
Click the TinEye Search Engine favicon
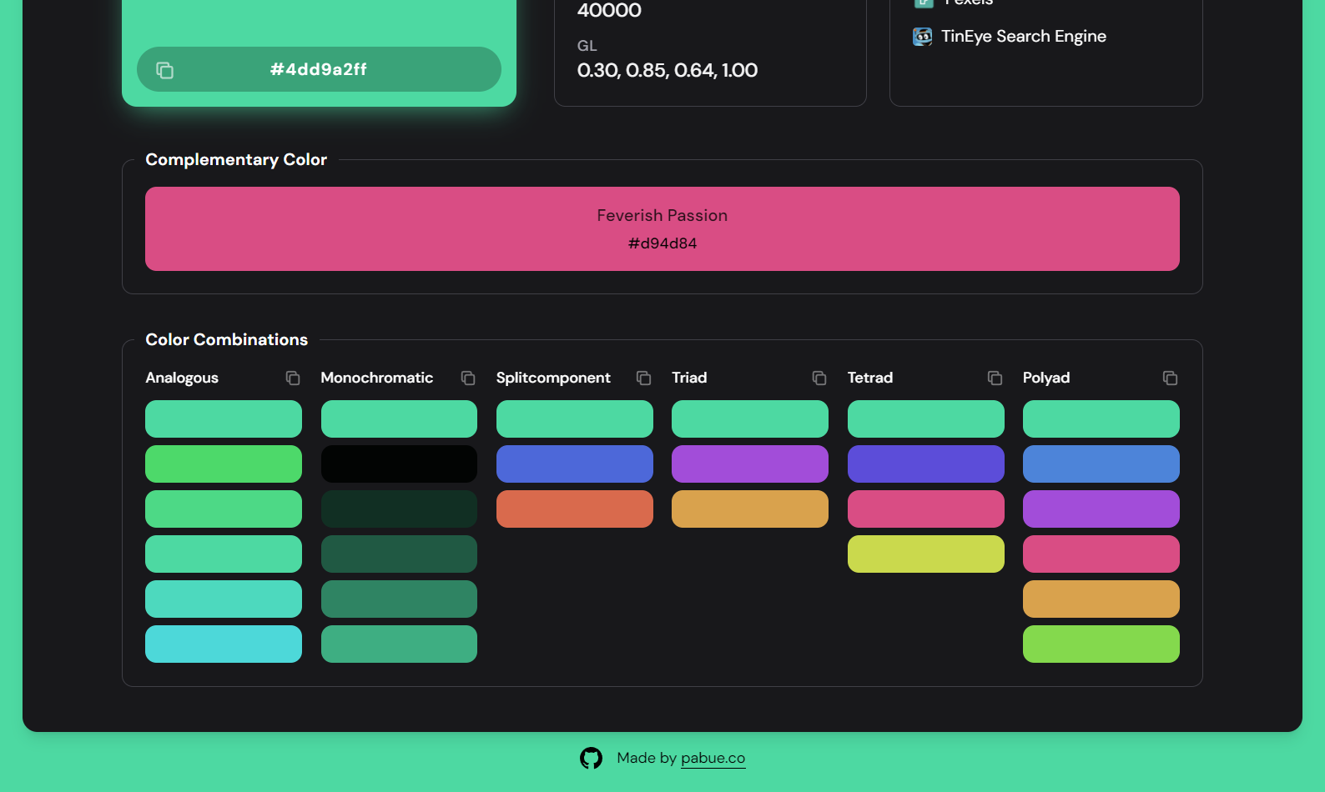pyautogui.click(x=922, y=37)
